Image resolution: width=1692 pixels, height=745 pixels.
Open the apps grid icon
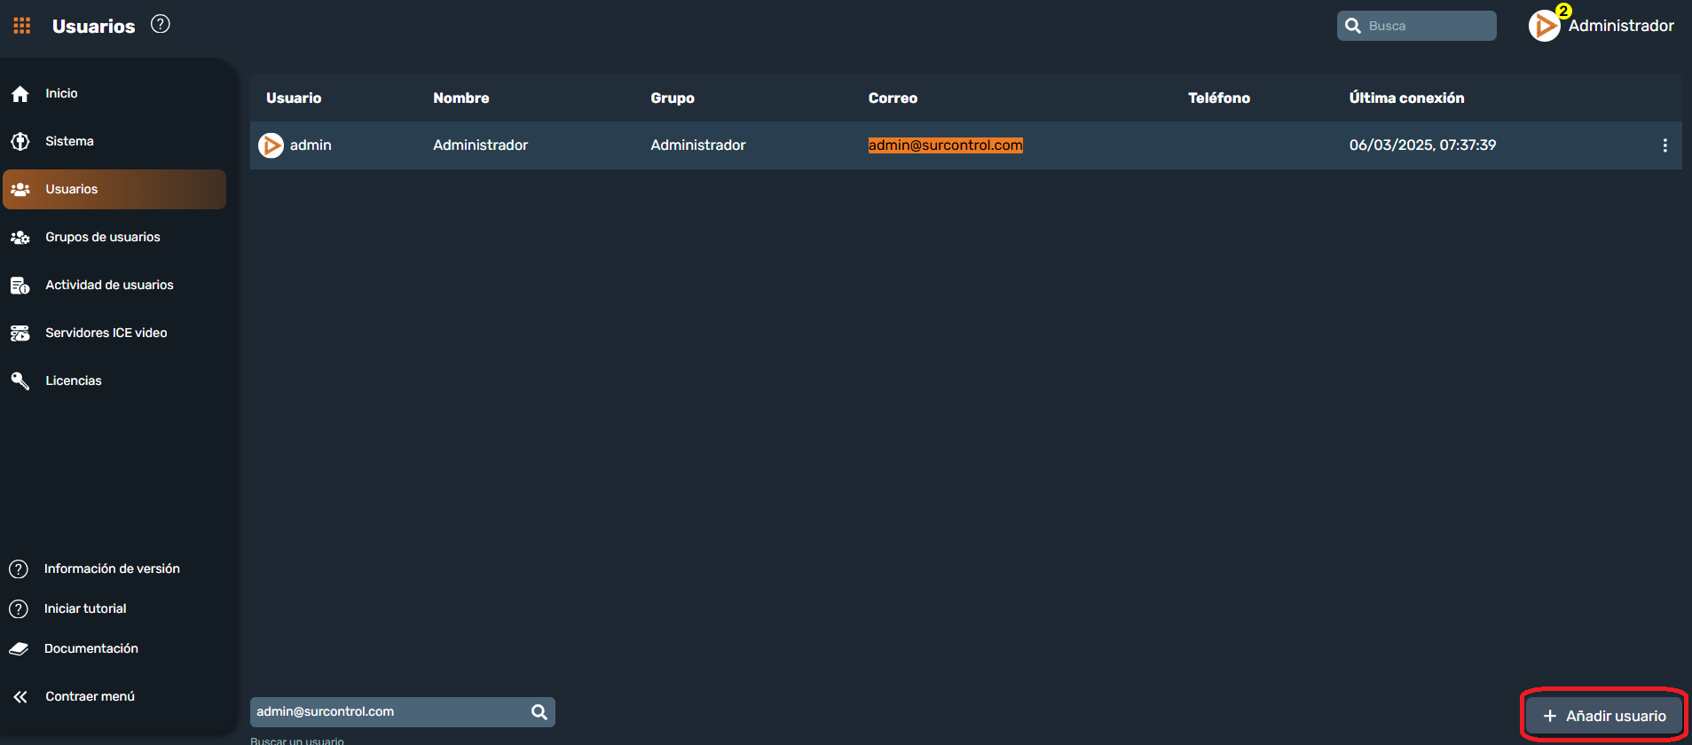22,26
